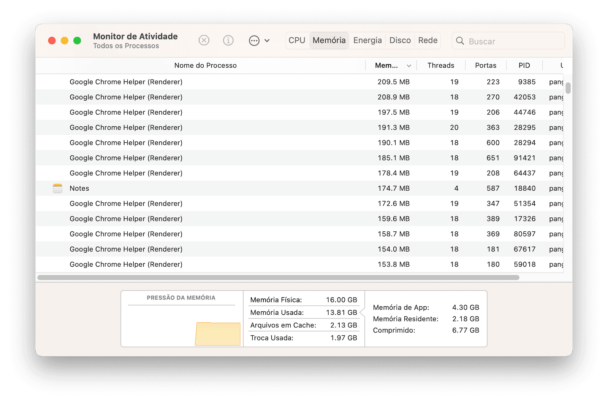Screen dimensions: 608x403
Task: Sort processes by the Portas column
Action: coord(486,65)
